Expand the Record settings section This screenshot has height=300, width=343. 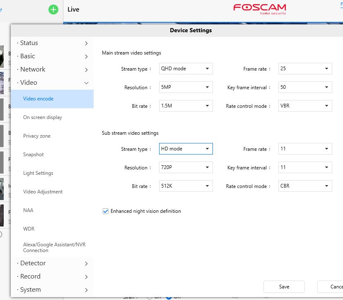[x=52, y=276]
